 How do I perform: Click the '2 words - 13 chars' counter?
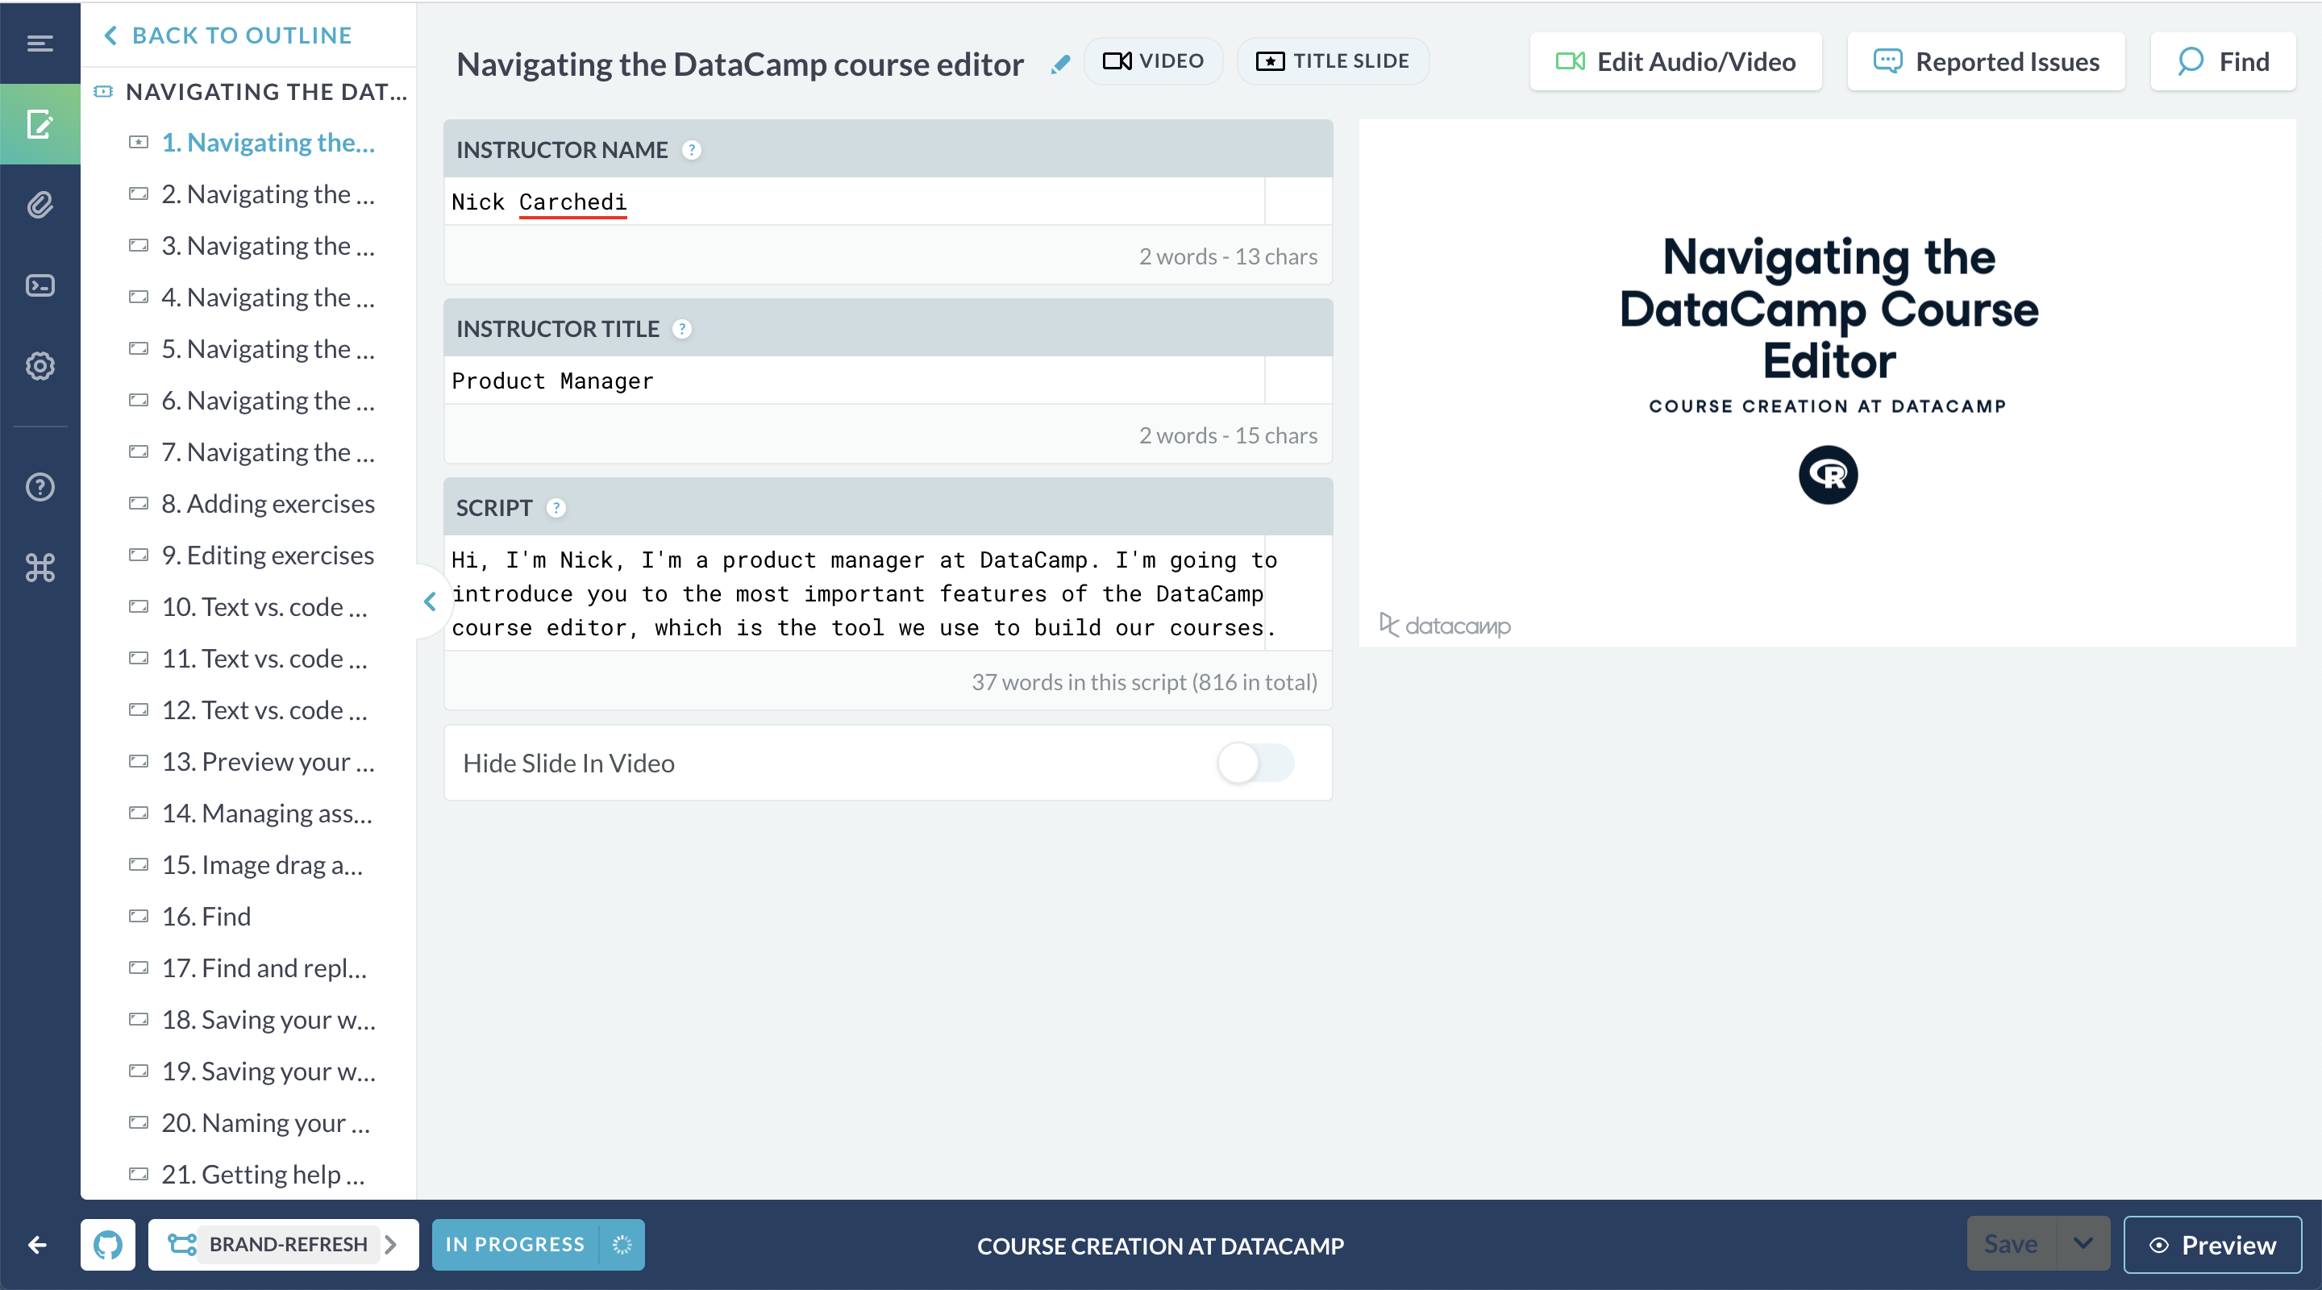click(1228, 256)
